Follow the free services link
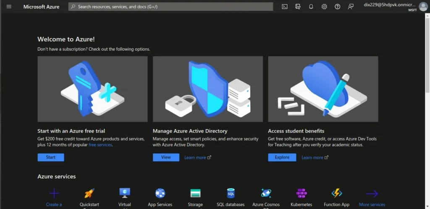This screenshot has width=430, height=209. click(100, 145)
